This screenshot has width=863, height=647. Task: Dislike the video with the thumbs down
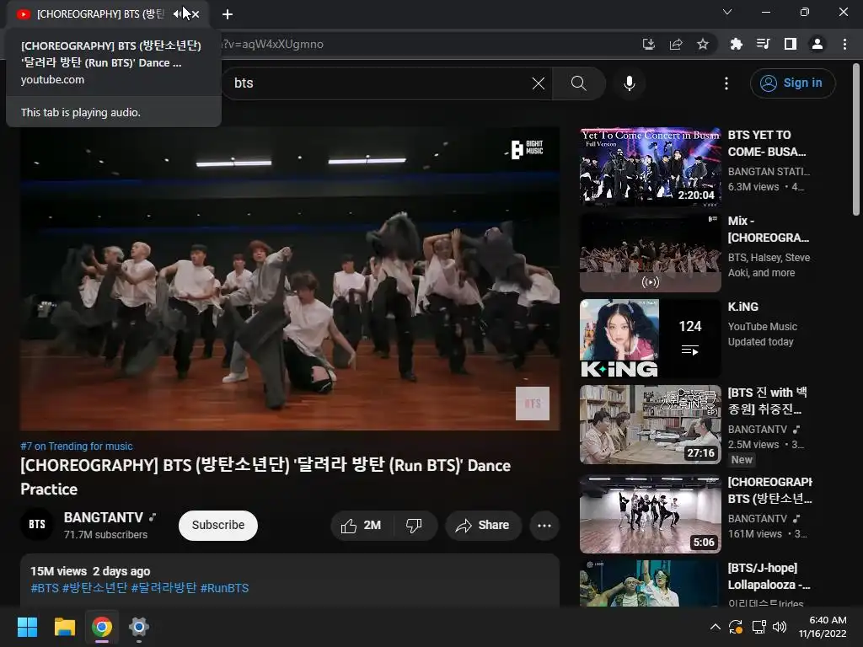415,526
